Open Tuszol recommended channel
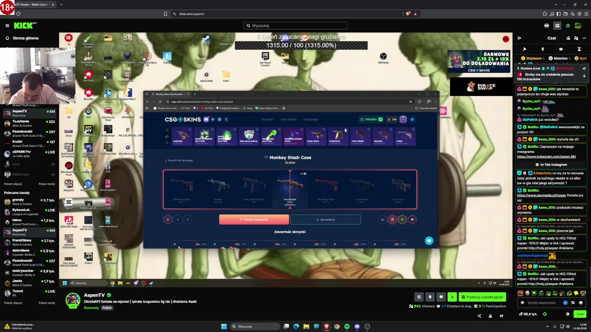 pos(30,293)
